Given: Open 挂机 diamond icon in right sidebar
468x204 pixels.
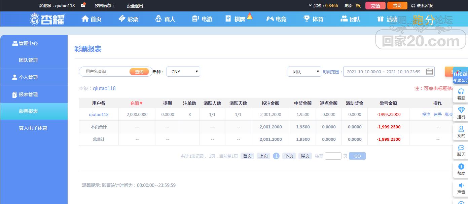Looking at the screenshot, I should pos(461,113).
